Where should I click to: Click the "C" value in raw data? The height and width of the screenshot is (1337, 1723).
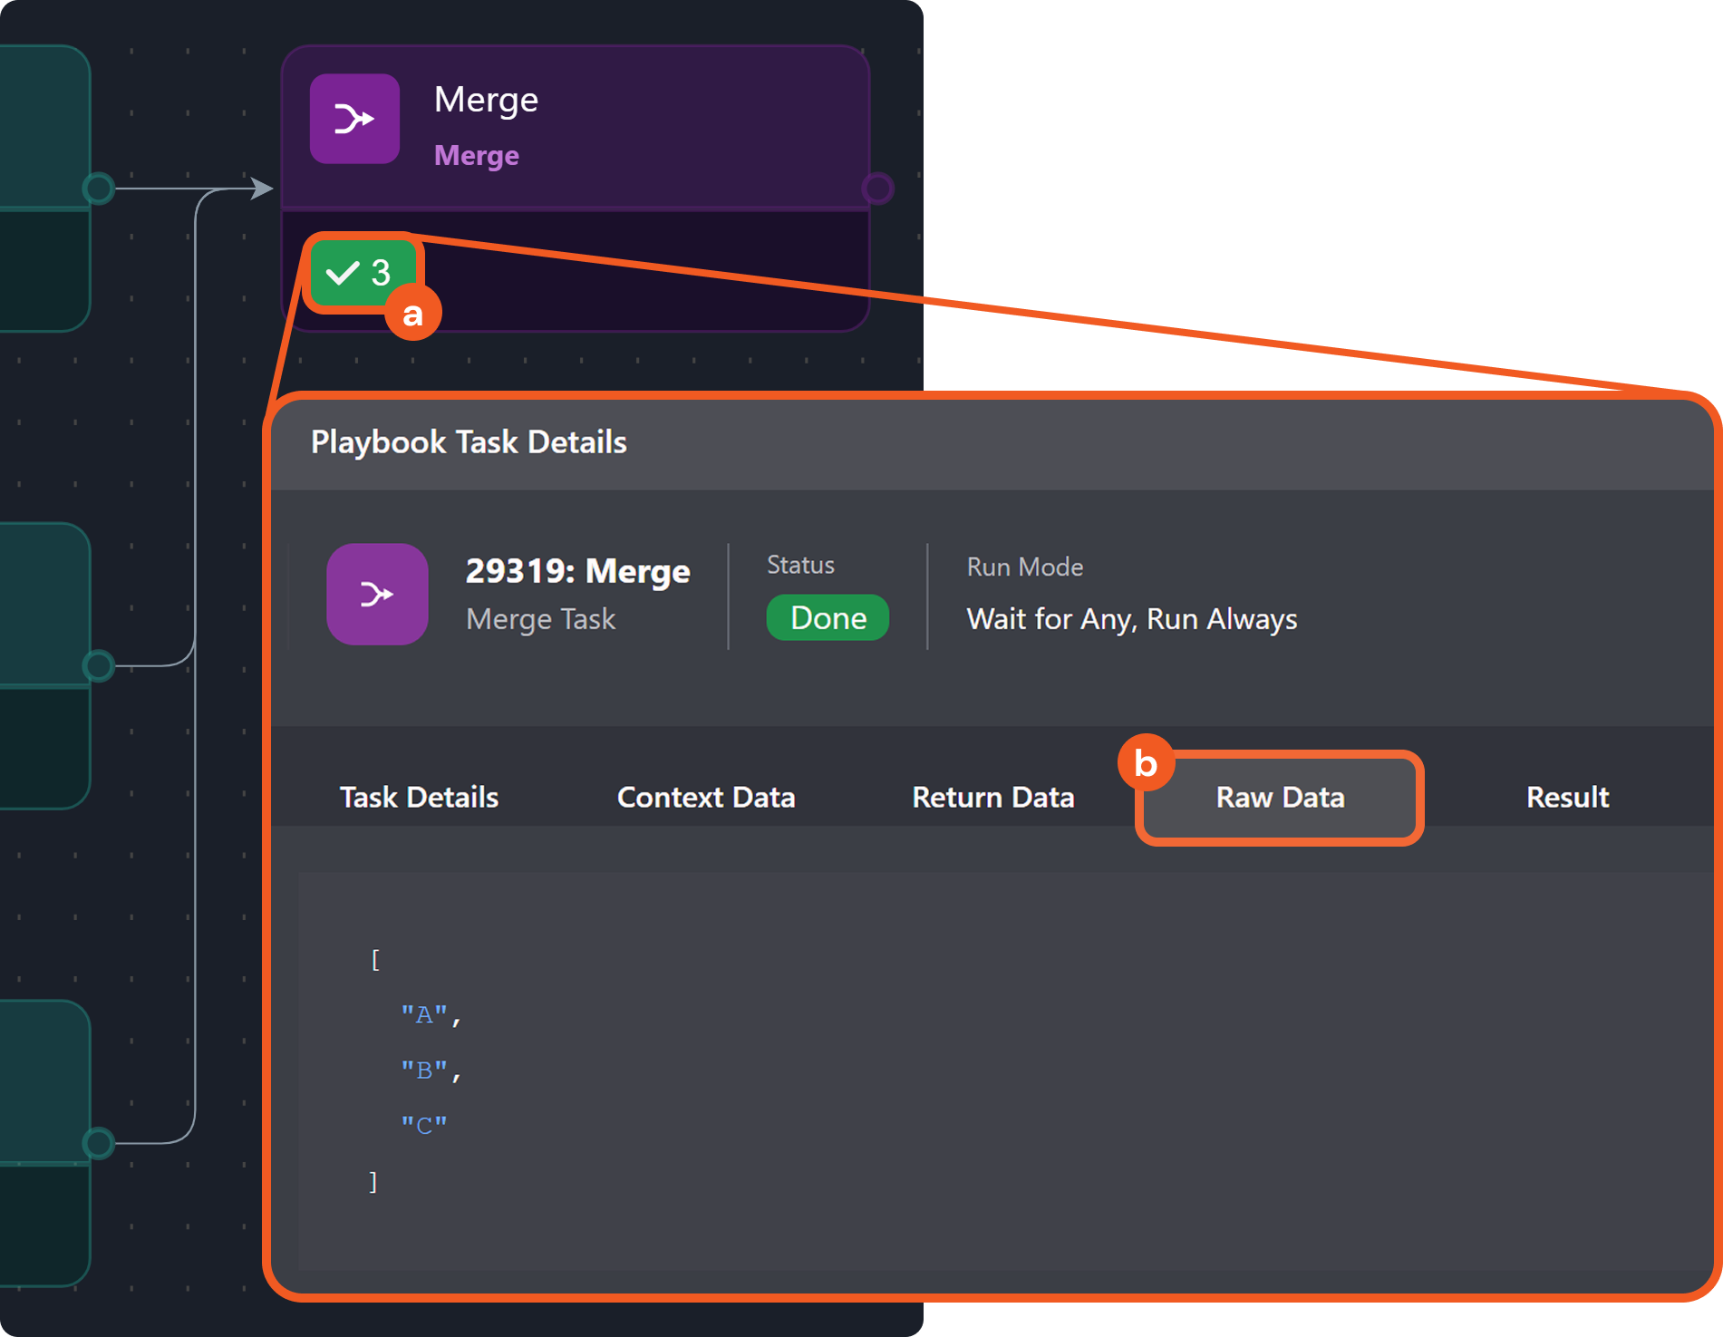(x=424, y=1126)
